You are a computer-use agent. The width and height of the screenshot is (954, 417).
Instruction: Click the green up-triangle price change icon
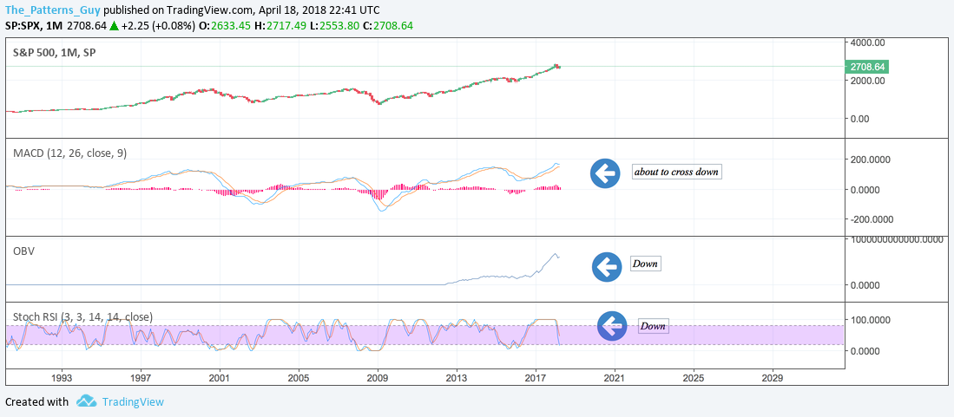tap(114, 26)
